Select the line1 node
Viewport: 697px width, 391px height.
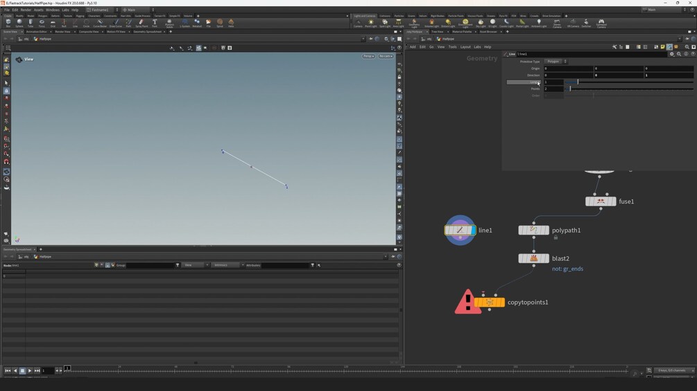click(460, 230)
